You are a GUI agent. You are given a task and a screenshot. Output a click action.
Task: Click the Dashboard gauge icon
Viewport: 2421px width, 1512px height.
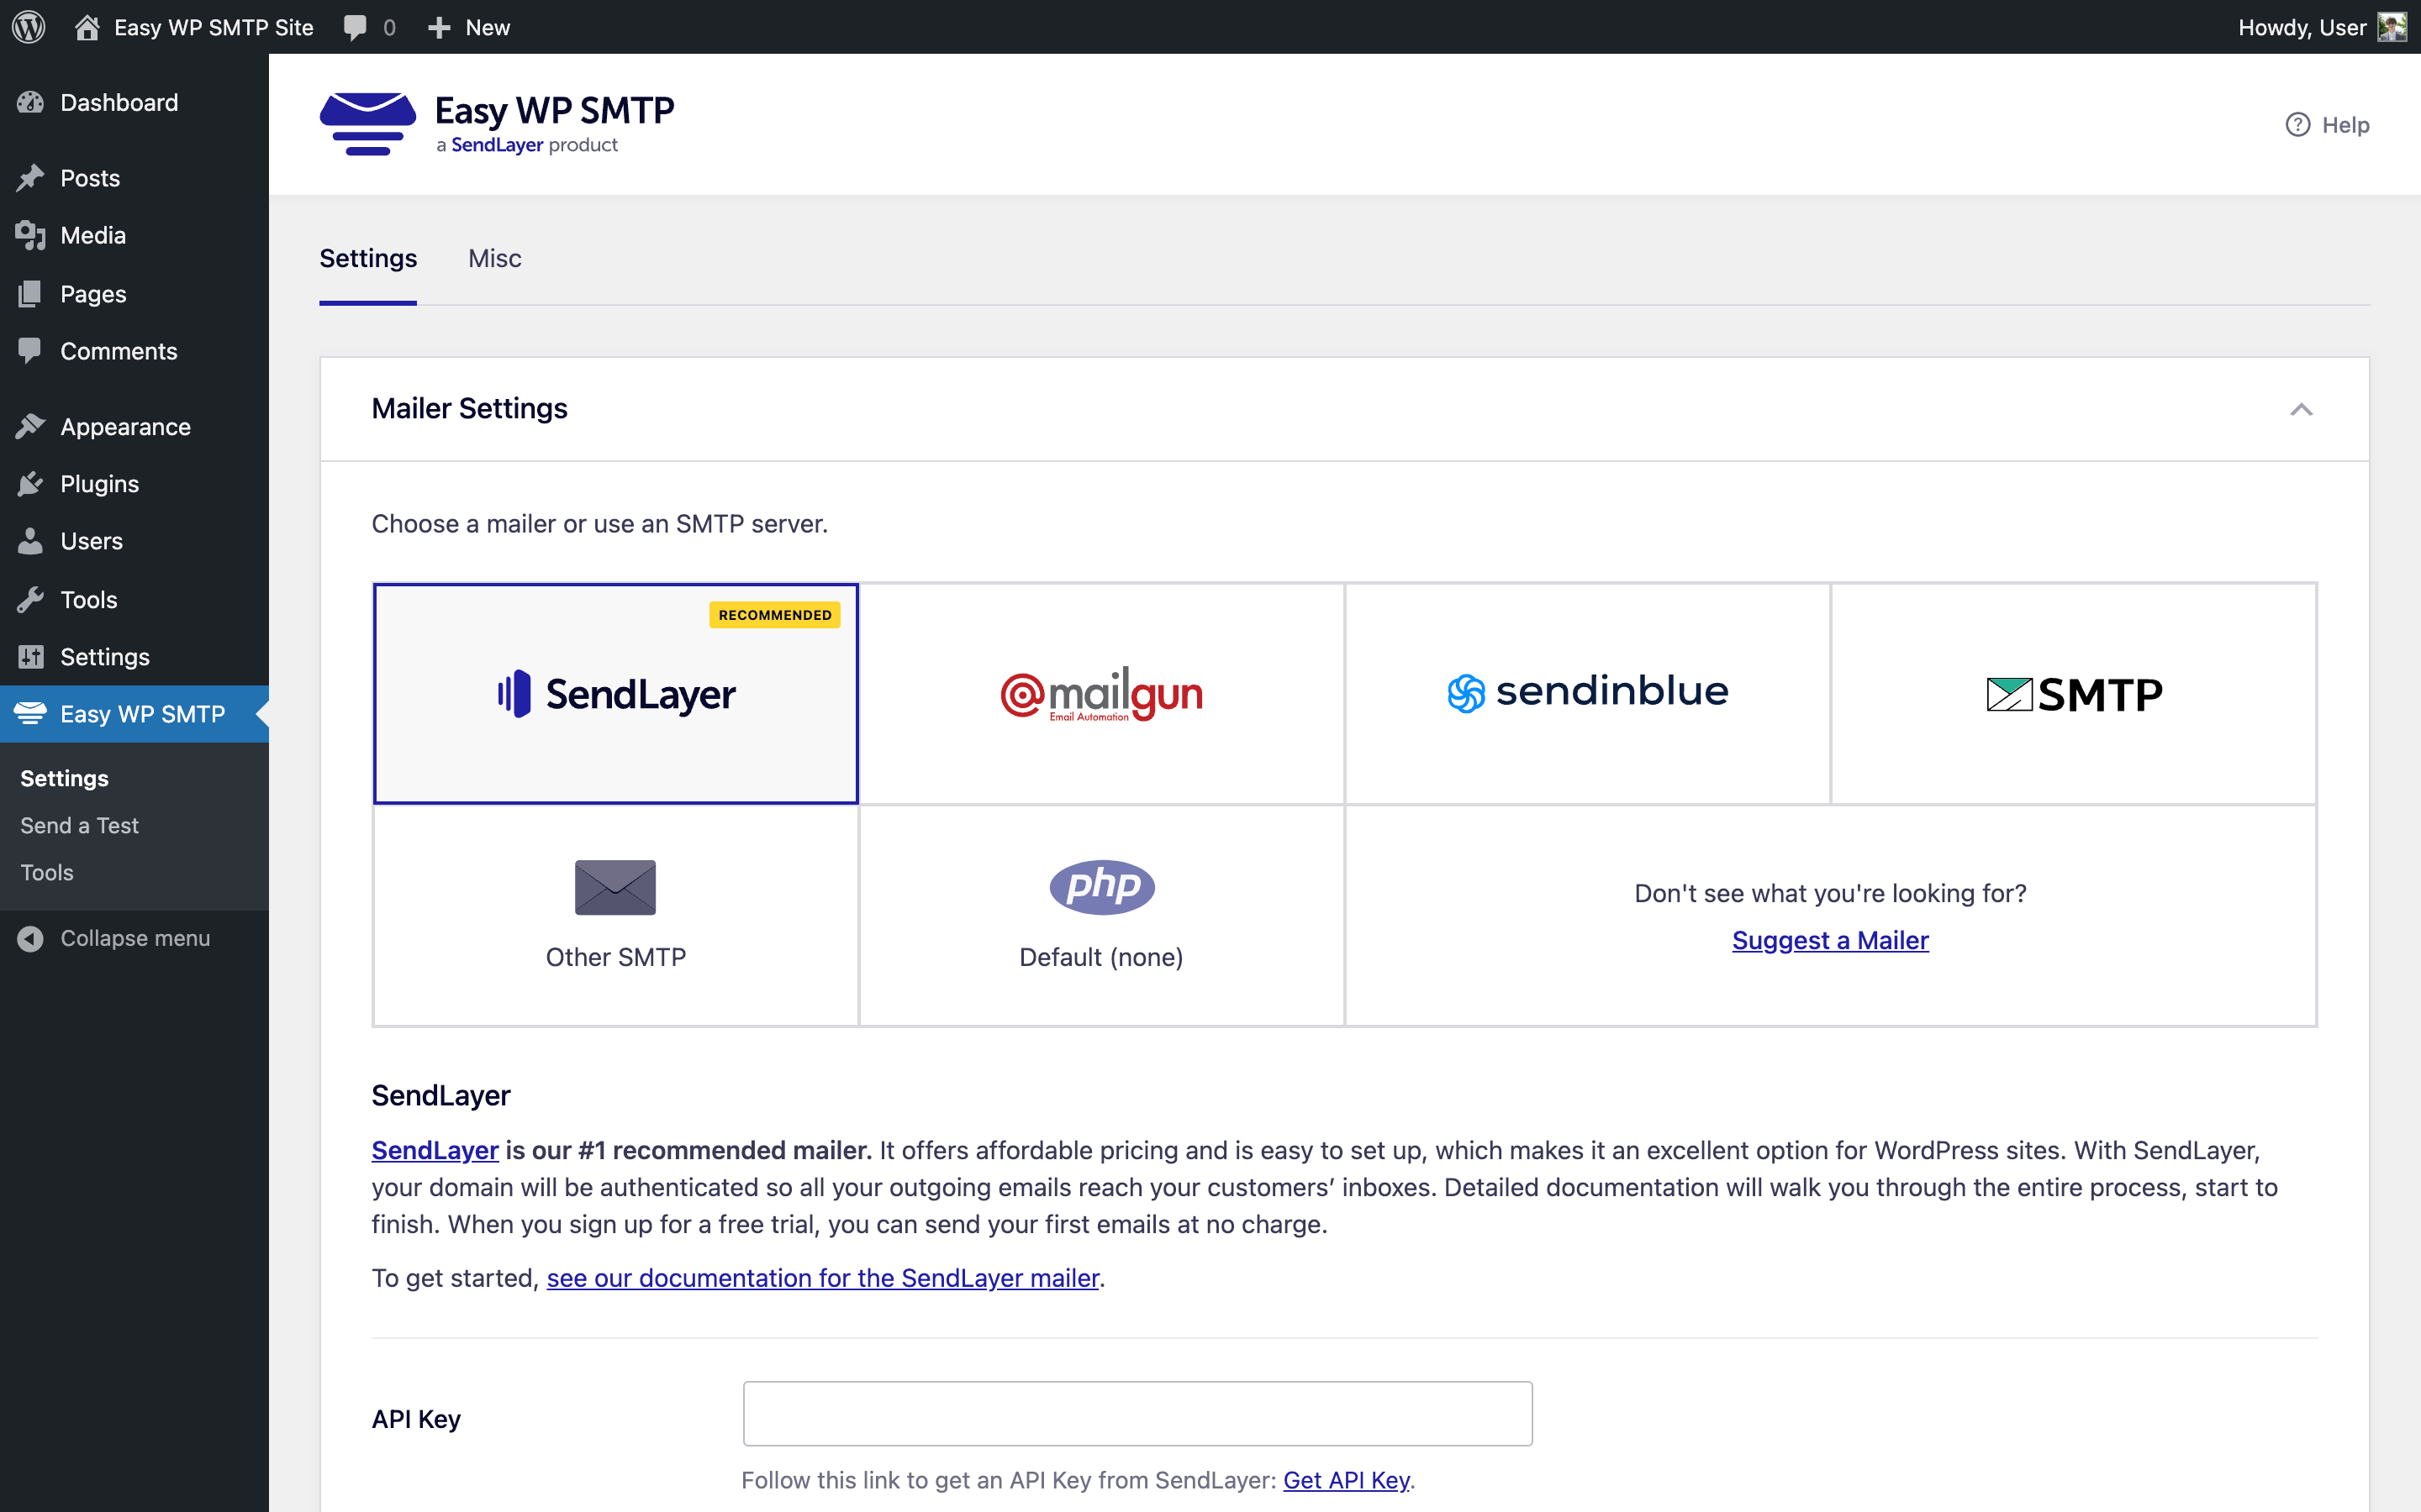pyautogui.click(x=31, y=102)
